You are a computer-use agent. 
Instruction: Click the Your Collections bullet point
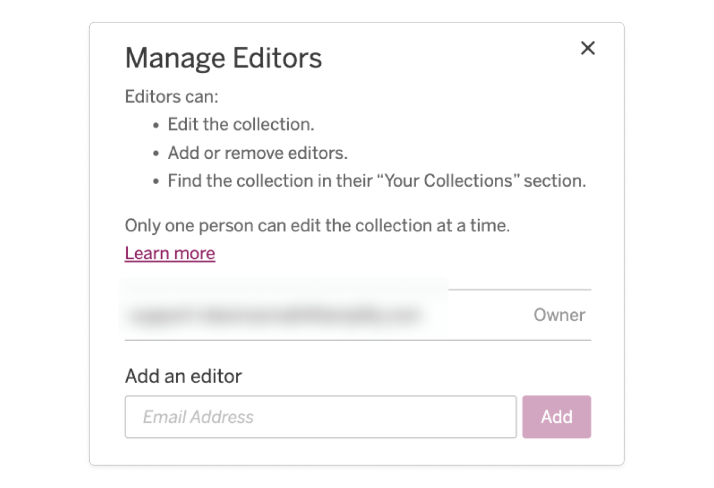pos(377,180)
